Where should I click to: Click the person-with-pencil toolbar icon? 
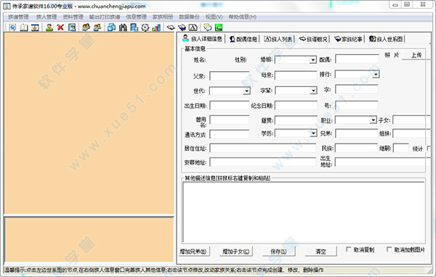tap(86, 28)
